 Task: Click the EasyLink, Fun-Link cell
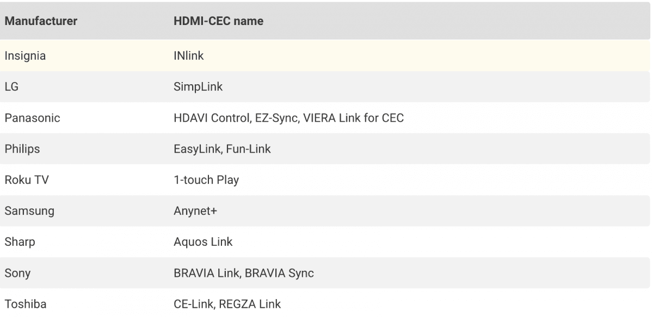(x=222, y=148)
